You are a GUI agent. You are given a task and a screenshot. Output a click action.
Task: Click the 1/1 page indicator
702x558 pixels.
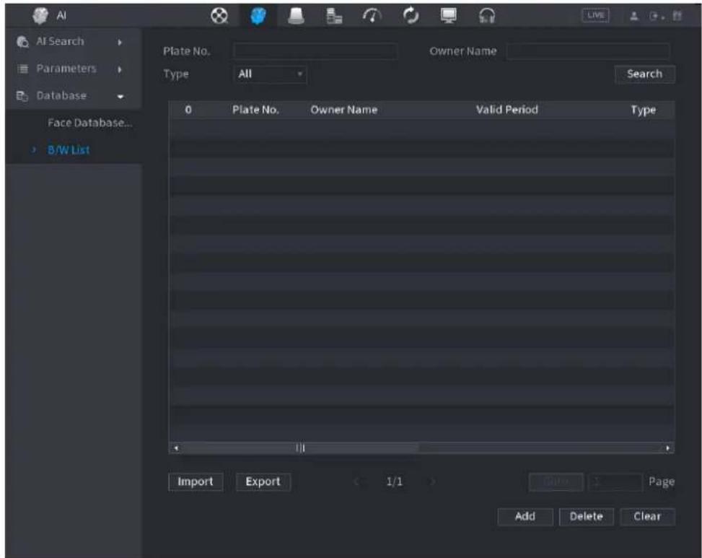point(394,482)
